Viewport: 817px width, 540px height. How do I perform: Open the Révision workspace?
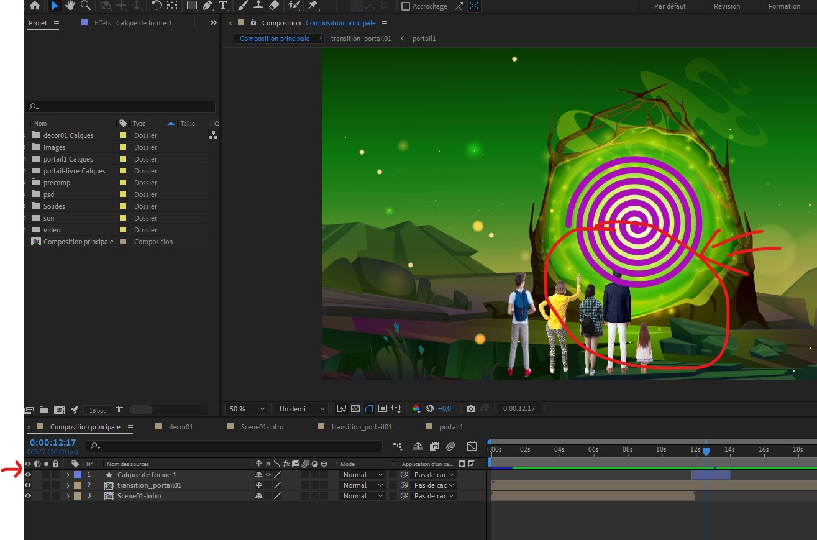726,6
